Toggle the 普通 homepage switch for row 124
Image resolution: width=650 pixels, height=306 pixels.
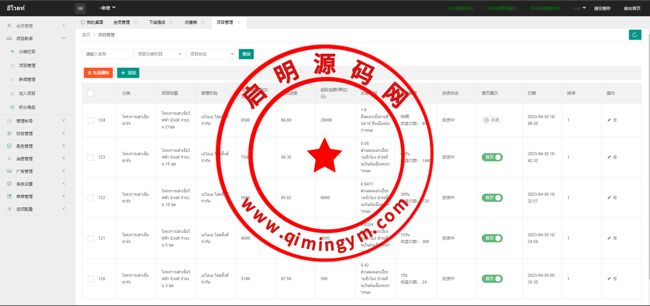pos(491,120)
